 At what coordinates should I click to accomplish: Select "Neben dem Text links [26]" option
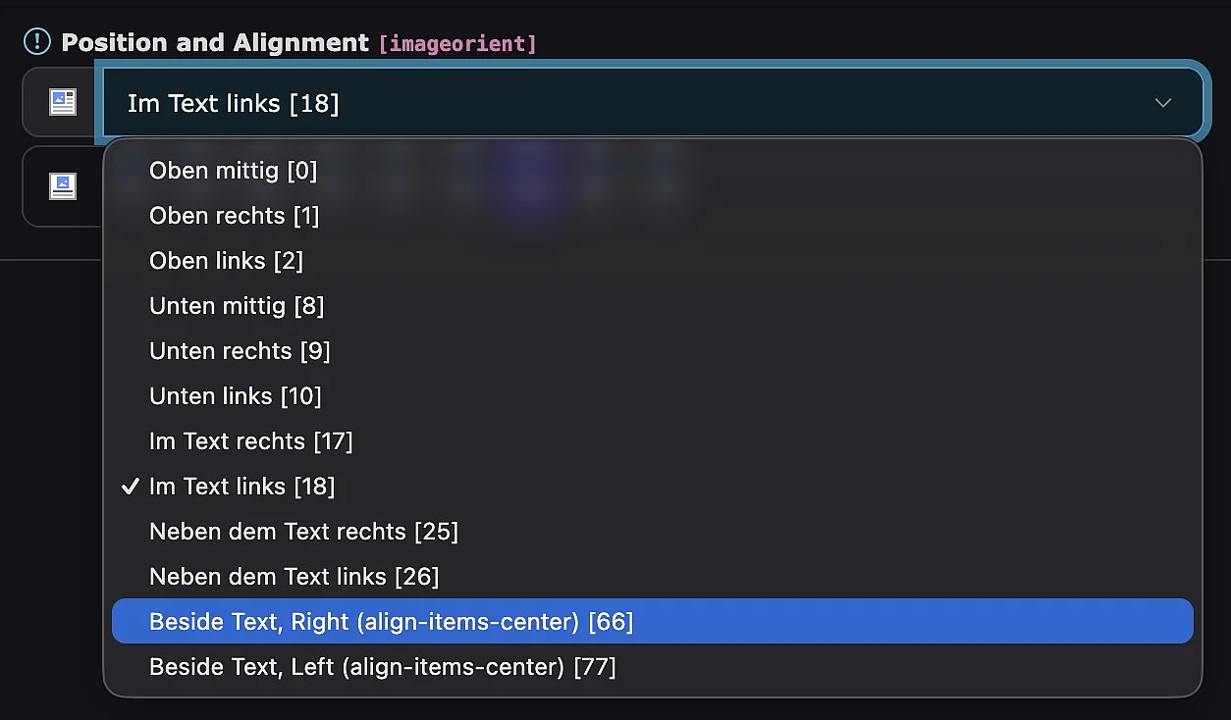tap(294, 577)
